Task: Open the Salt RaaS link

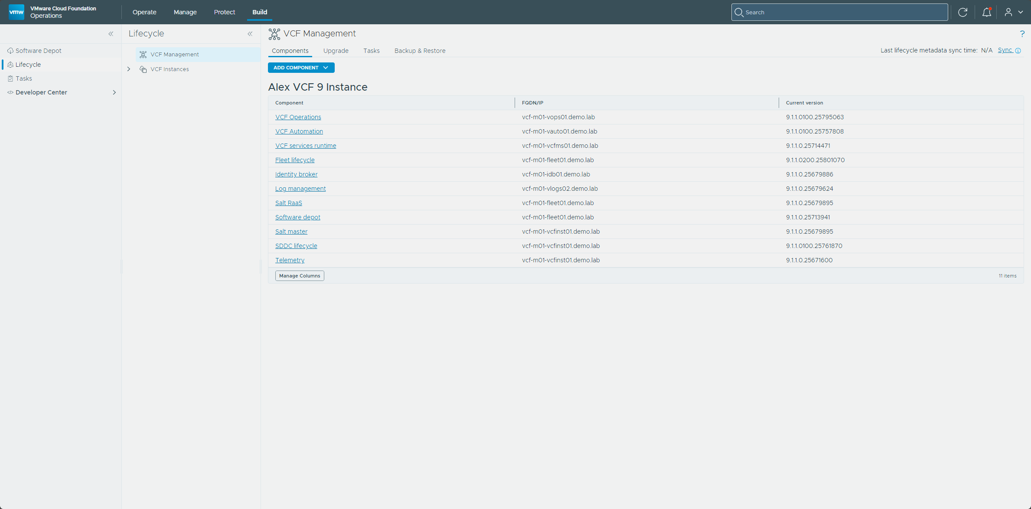Action: tap(288, 203)
